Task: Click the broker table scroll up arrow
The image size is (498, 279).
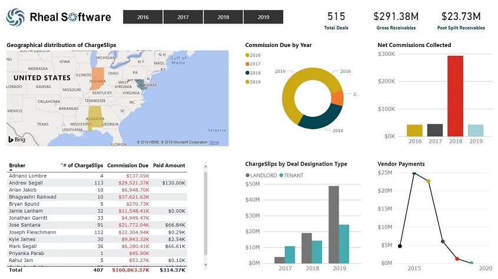Action: tap(205, 165)
